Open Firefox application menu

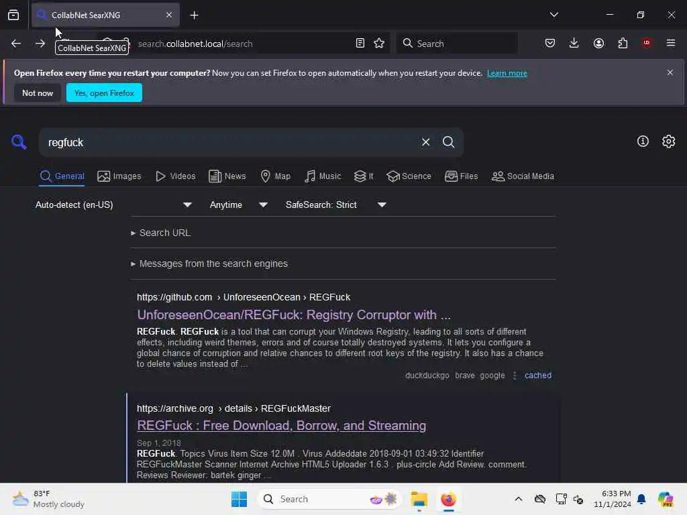pyautogui.click(x=670, y=43)
